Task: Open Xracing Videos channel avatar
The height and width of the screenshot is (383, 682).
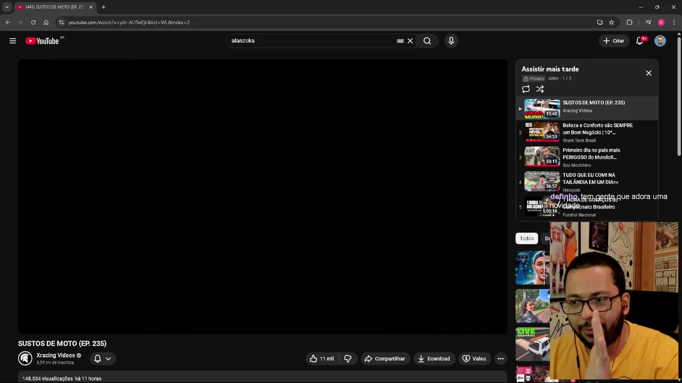Action: point(25,359)
